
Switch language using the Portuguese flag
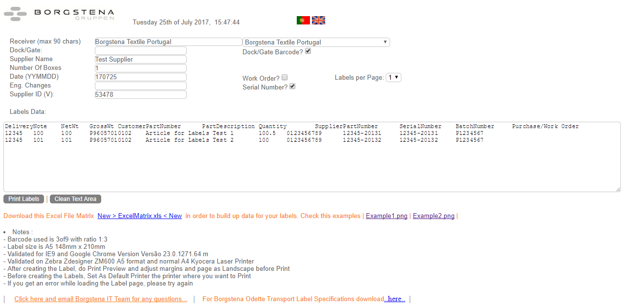click(x=303, y=20)
